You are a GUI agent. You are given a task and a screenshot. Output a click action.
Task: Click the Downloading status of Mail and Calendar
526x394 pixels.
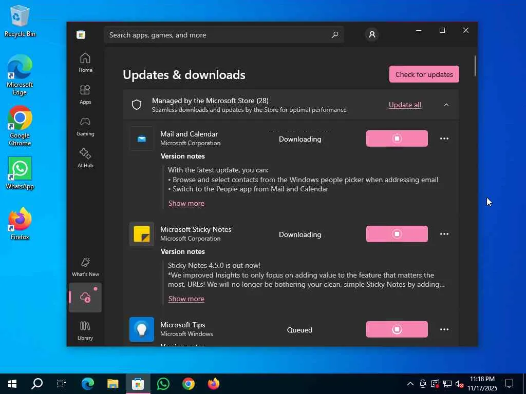point(300,139)
